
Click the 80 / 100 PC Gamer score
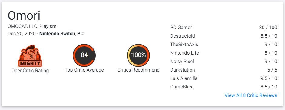click(x=268, y=28)
